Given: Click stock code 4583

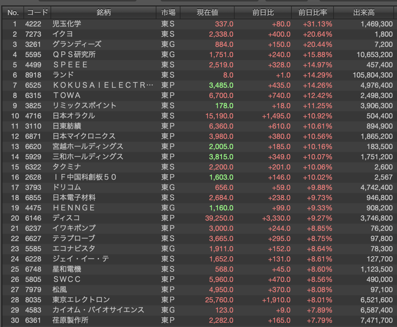Looking at the screenshot, I should 33,310.
